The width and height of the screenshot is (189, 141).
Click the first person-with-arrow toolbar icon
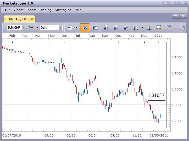(106, 28)
